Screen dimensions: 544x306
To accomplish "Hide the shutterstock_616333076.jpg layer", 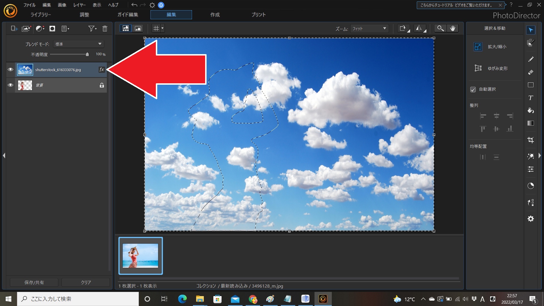I will pyautogui.click(x=10, y=70).
